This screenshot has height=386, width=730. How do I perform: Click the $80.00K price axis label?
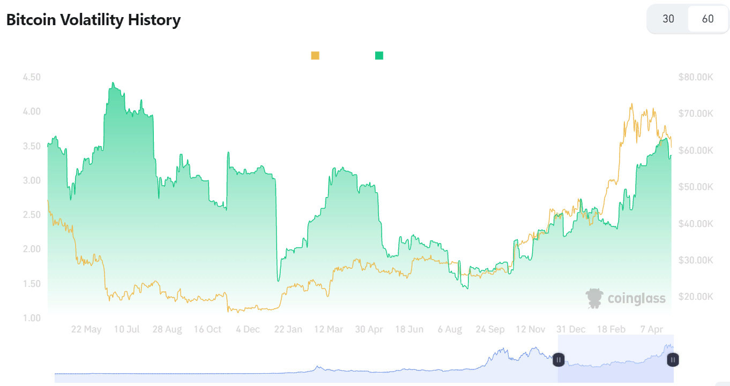click(695, 77)
